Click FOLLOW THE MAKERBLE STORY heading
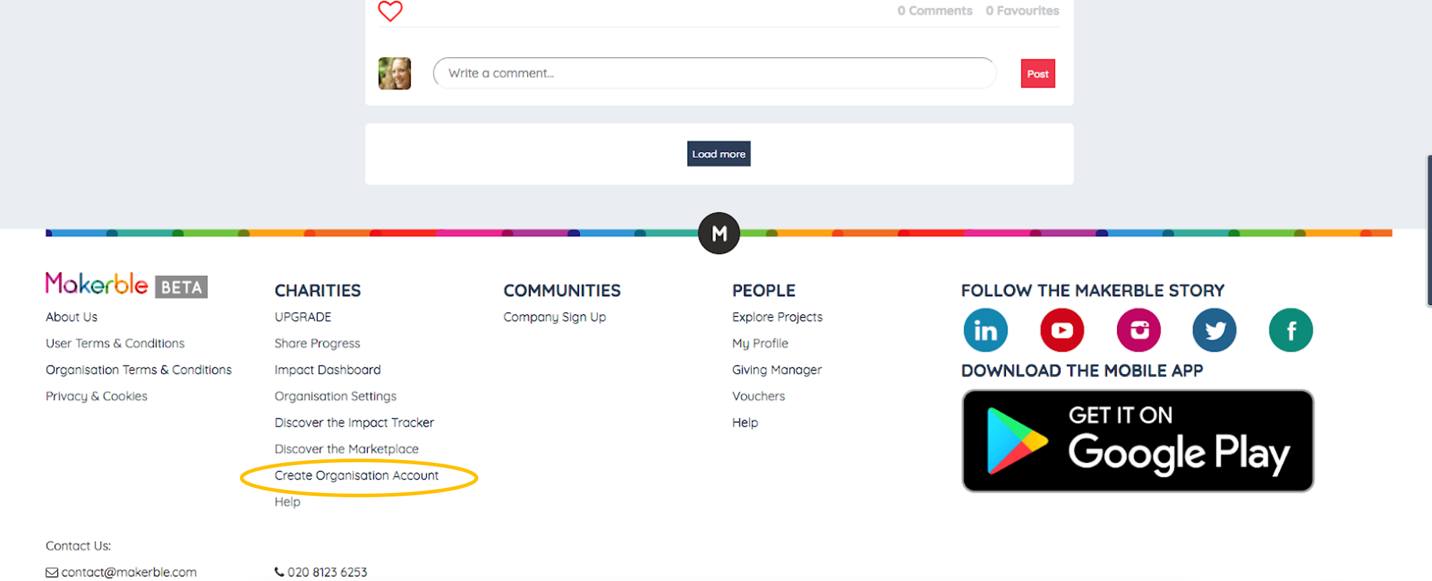The width and height of the screenshot is (1432, 581). pyautogui.click(x=1093, y=290)
